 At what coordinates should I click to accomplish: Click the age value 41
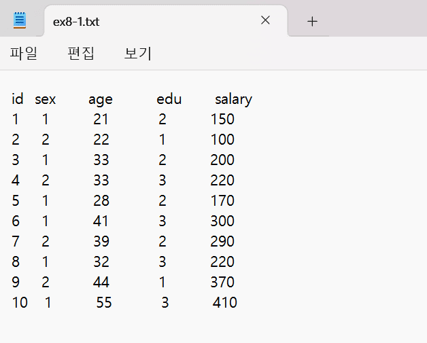point(101,221)
